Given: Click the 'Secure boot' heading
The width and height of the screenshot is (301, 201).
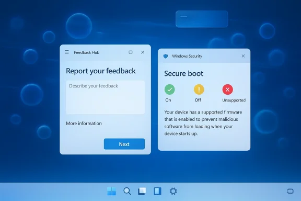Looking at the screenshot, I should (184, 73).
